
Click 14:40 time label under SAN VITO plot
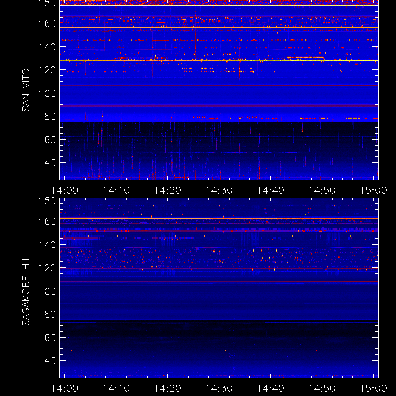click(x=270, y=190)
